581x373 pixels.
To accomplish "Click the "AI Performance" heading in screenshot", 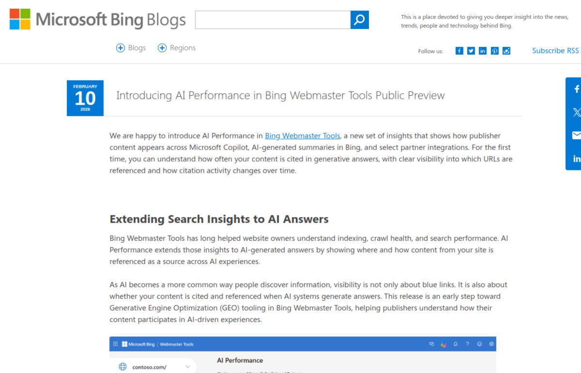I will pos(240,360).
